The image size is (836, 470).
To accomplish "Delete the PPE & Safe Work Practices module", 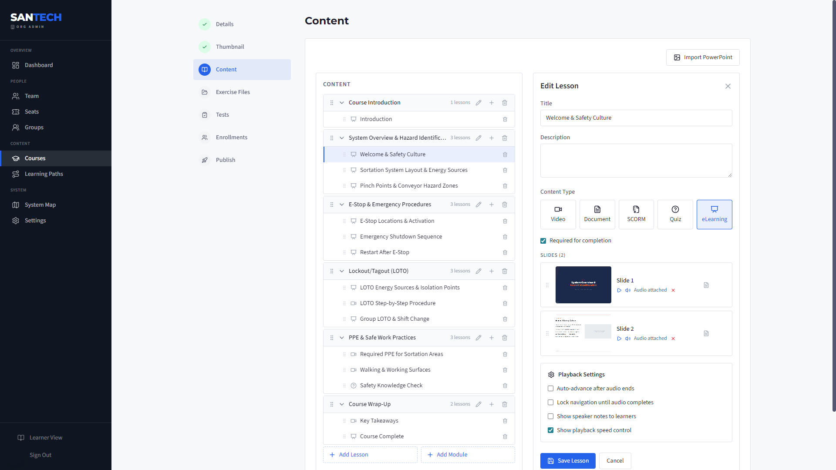I will tap(505, 338).
